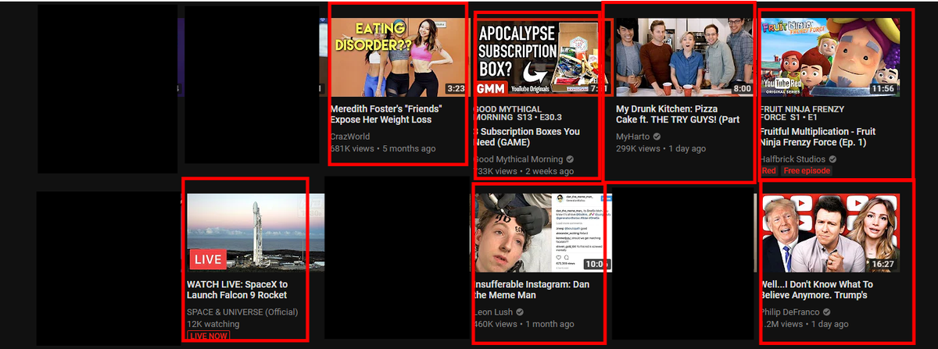Click the verified badge beside Leon Lush
This screenshot has width=938, height=349.
click(x=520, y=312)
